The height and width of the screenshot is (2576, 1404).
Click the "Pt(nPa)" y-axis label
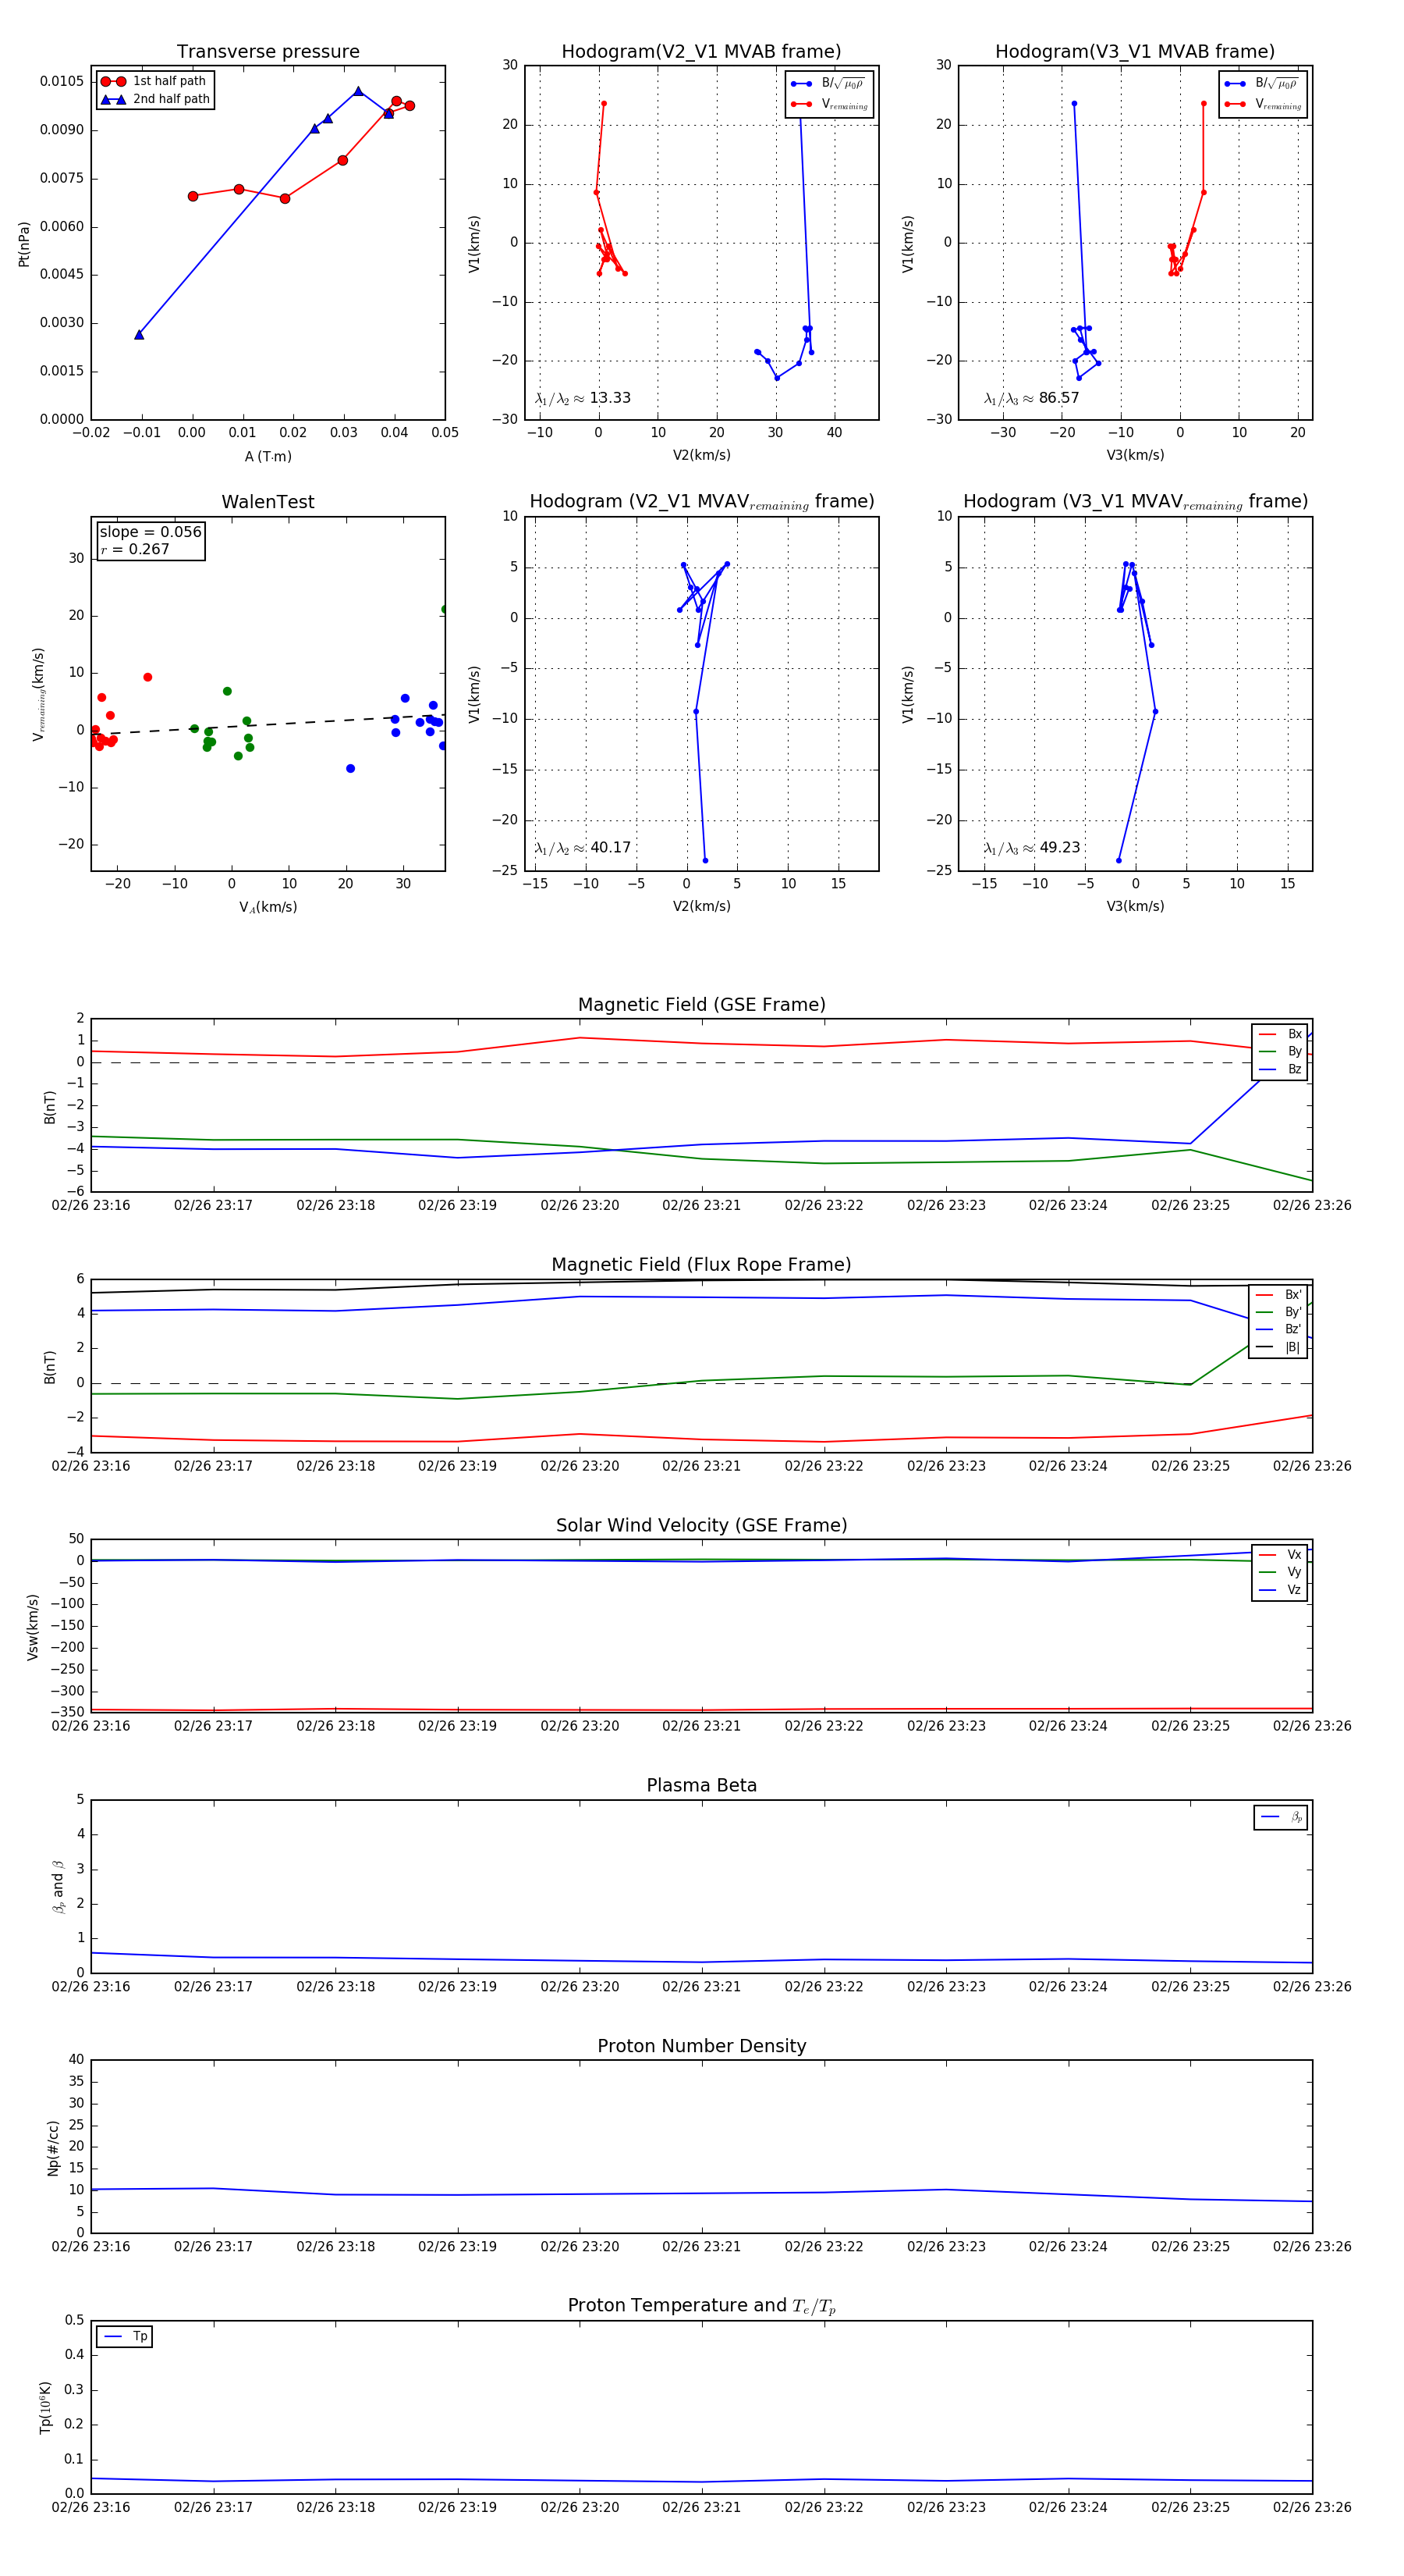click(x=24, y=244)
